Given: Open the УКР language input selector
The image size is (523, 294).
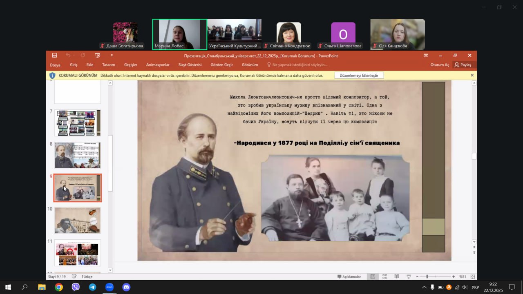Looking at the screenshot, I should point(475,287).
